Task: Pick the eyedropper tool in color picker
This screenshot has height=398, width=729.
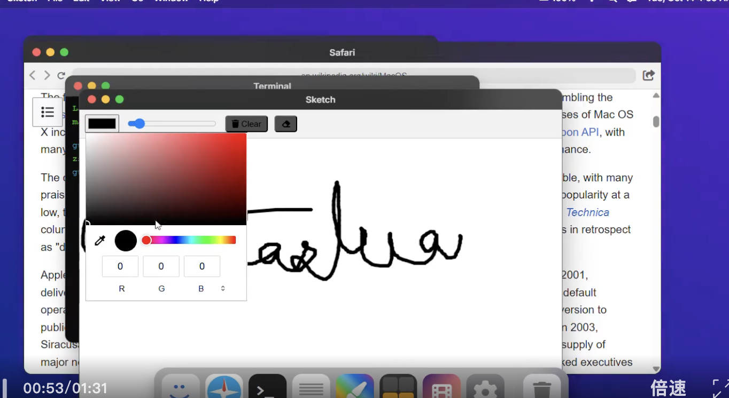Action: [100, 241]
